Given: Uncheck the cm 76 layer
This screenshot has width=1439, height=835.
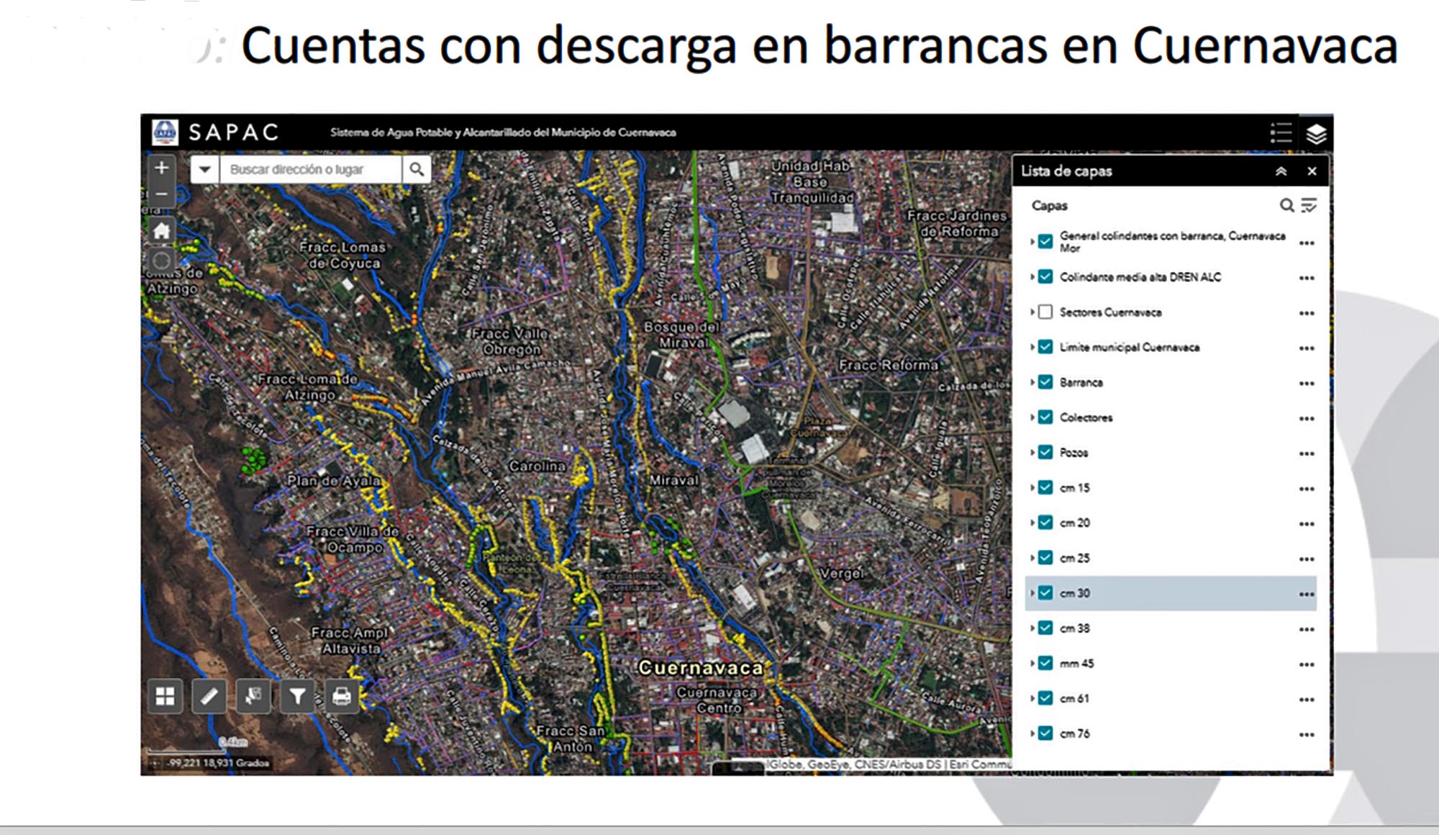Looking at the screenshot, I should (x=1045, y=734).
